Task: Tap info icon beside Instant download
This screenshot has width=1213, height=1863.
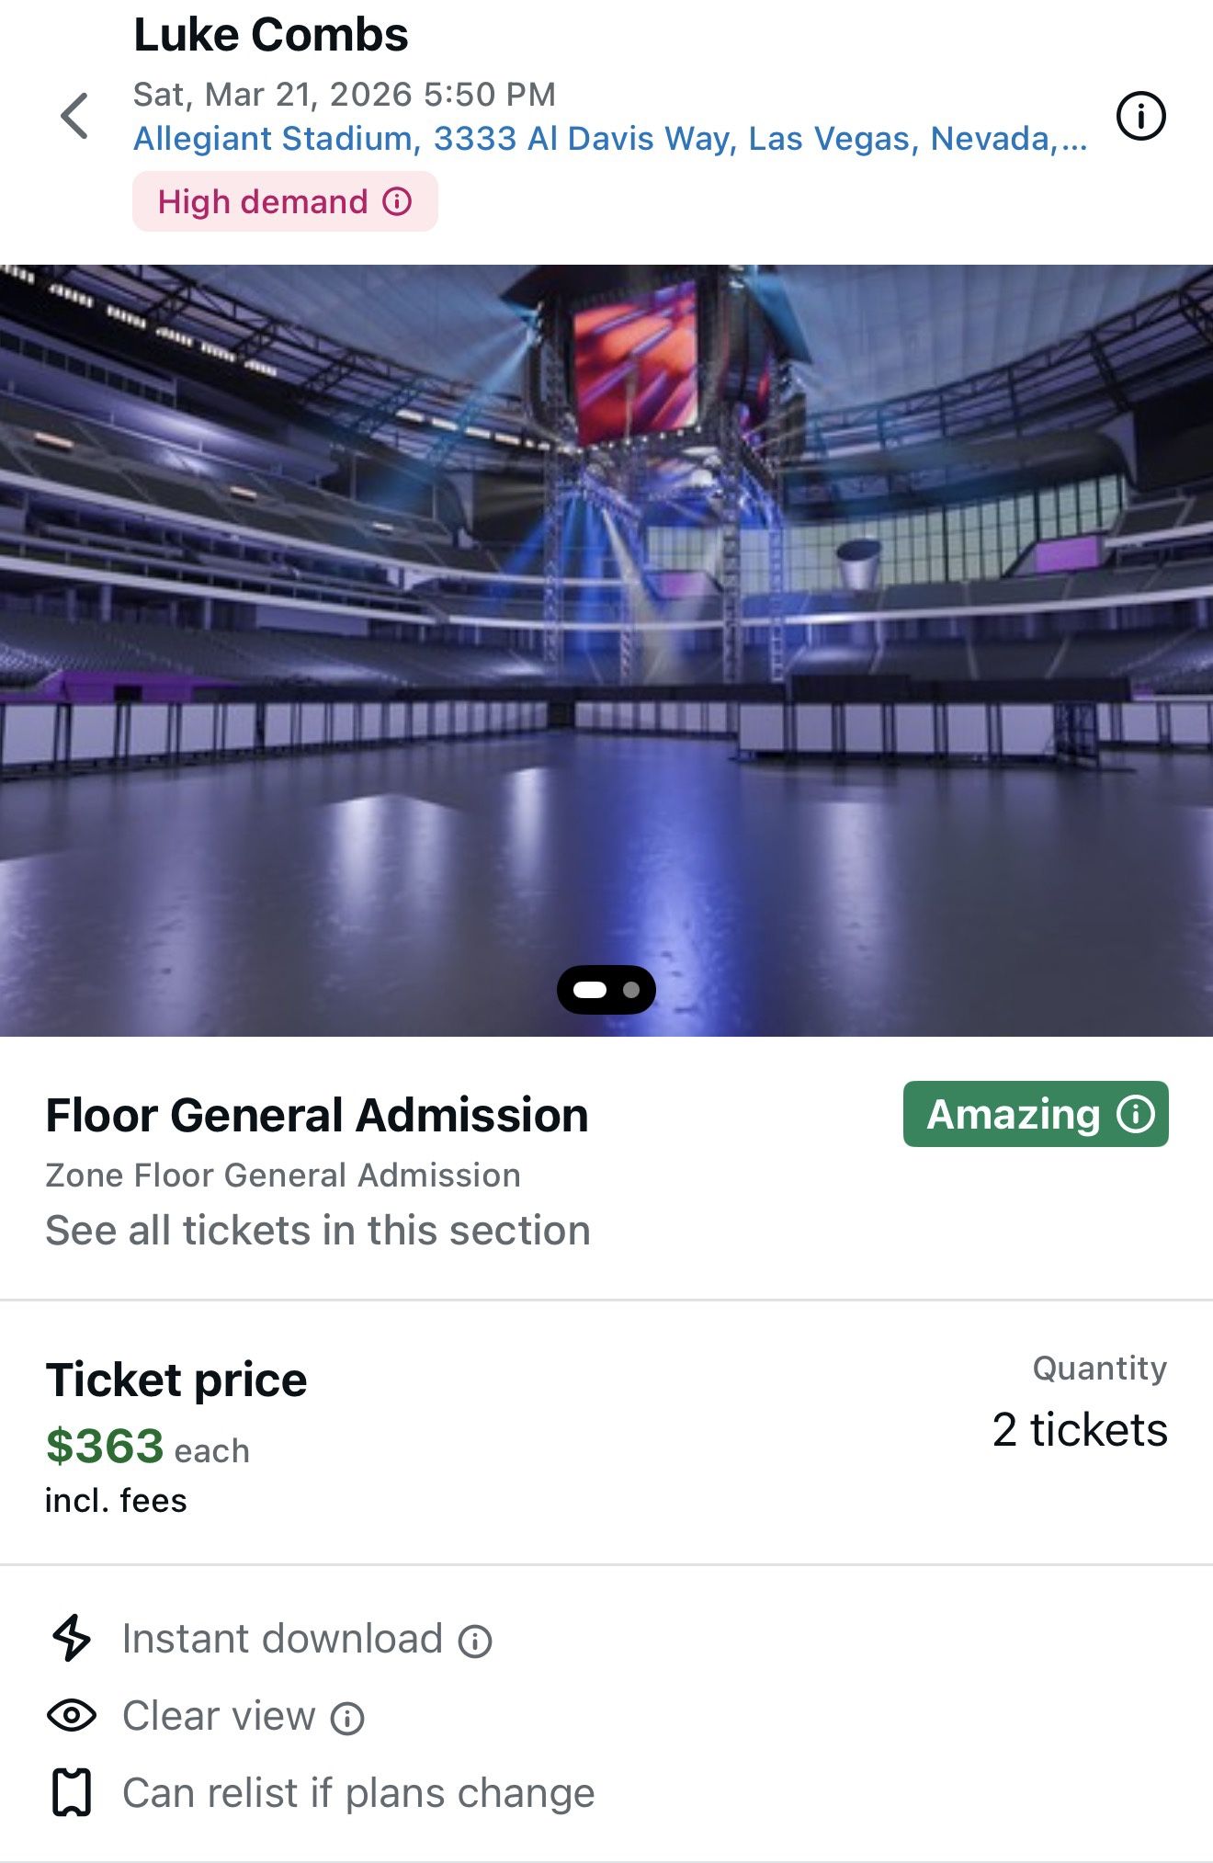Action: 475,1641
